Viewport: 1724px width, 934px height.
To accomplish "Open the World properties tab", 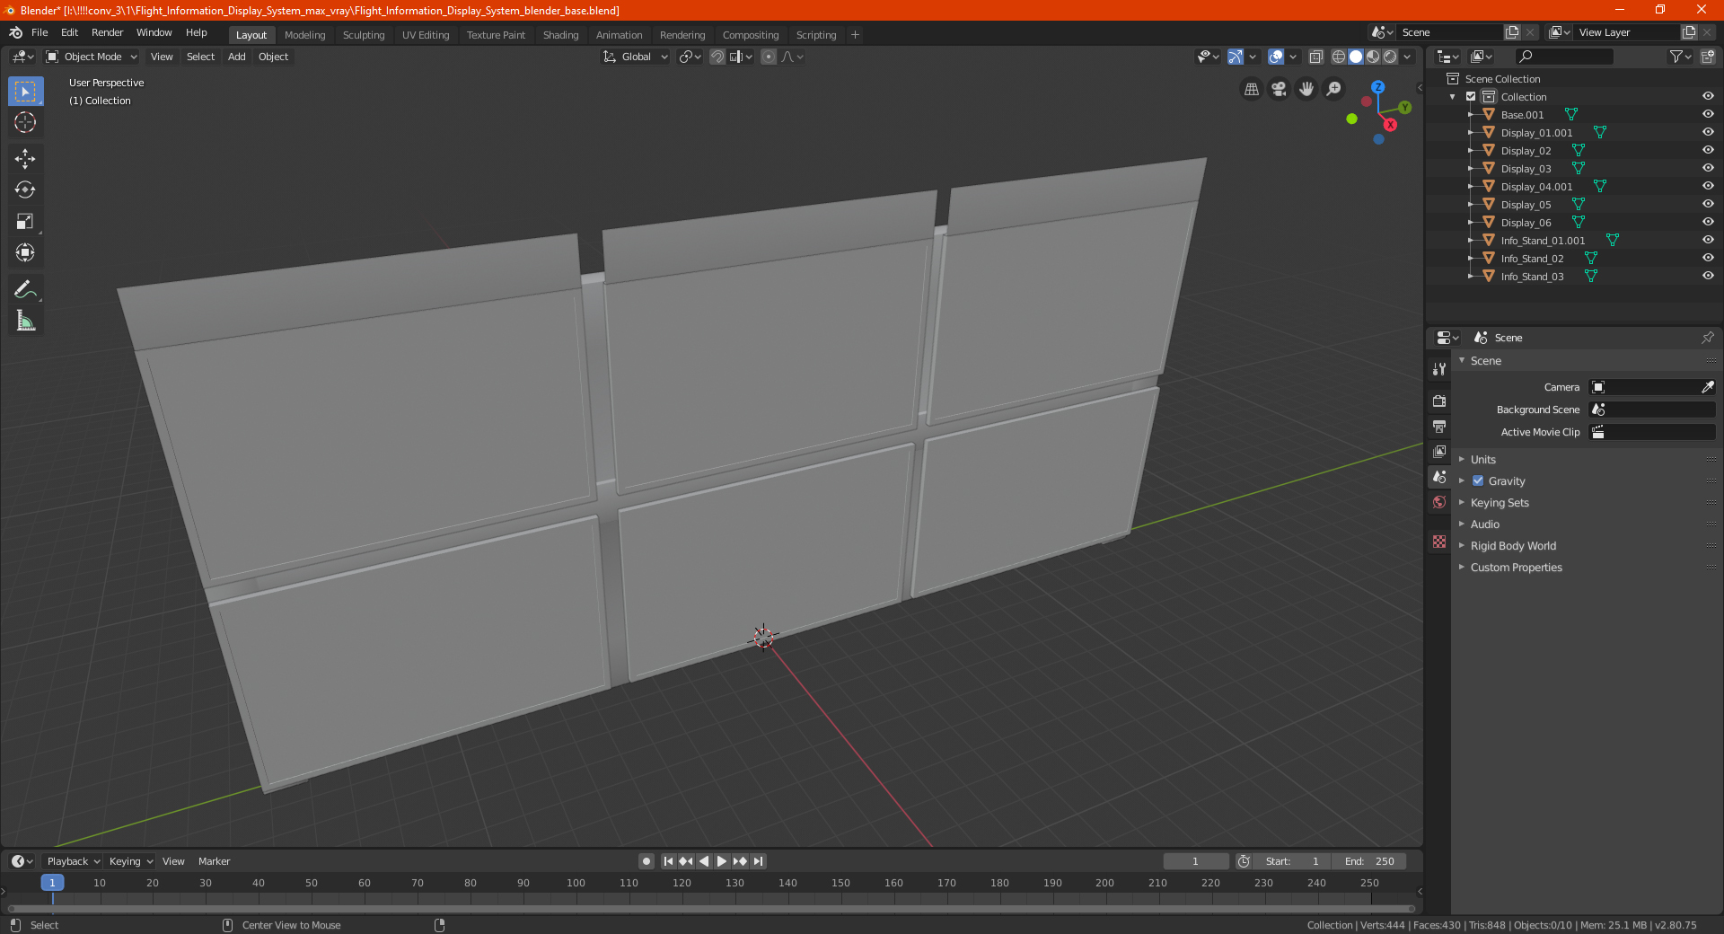I will tap(1439, 502).
